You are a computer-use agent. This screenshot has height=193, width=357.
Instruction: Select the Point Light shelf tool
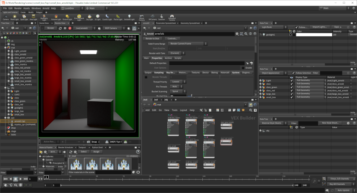(15, 17)
